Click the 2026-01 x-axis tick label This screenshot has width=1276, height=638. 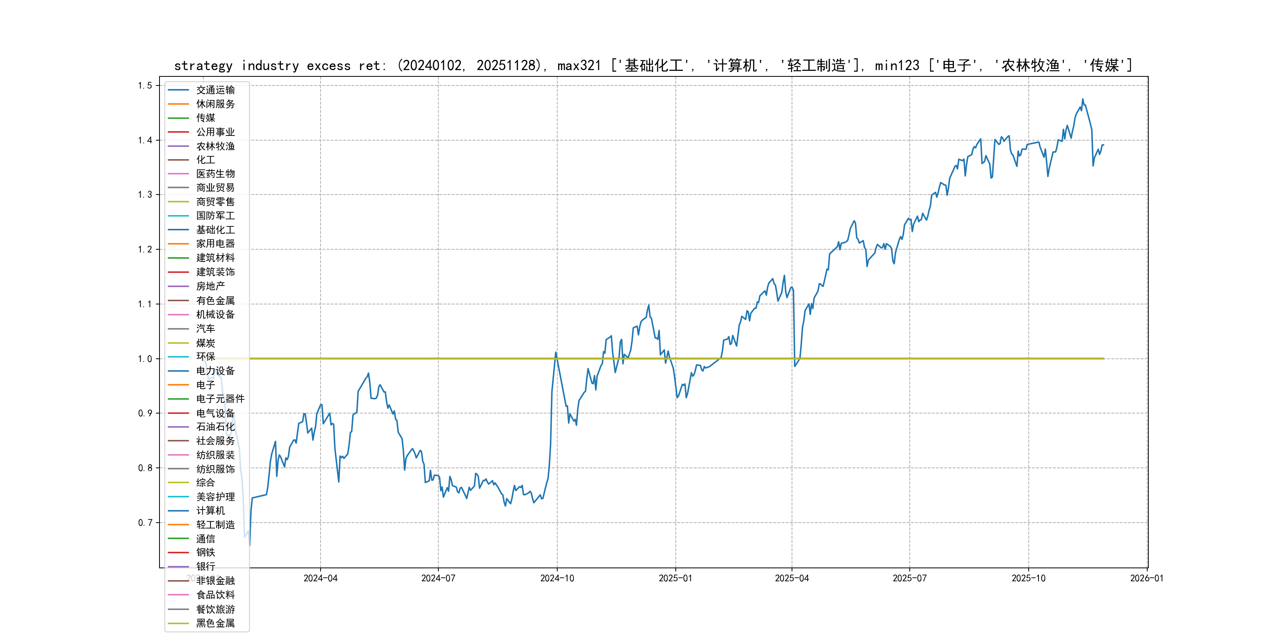(1146, 579)
